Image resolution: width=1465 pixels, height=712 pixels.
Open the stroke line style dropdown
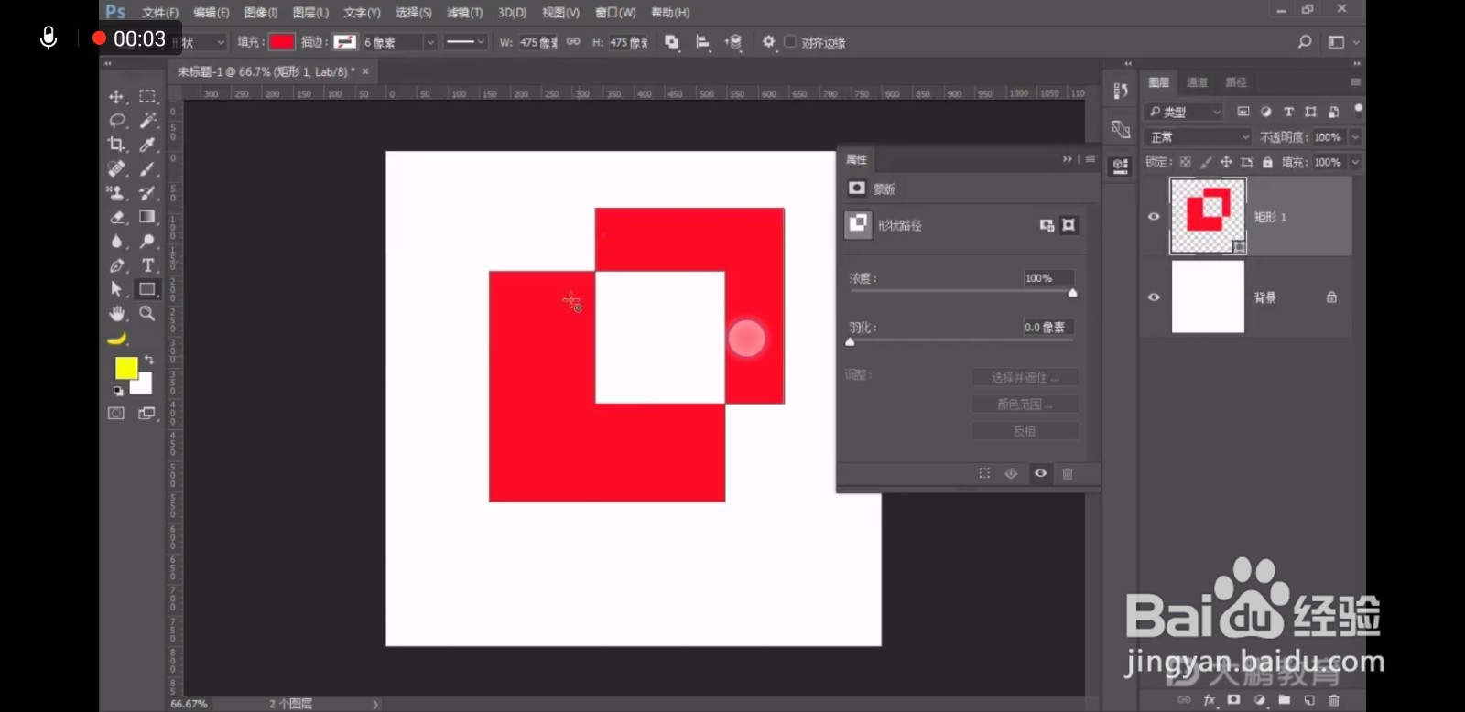tap(464, 42)
